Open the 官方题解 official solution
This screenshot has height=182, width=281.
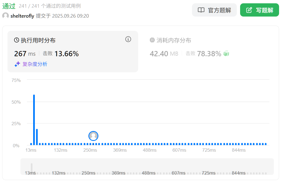point(214,10)
